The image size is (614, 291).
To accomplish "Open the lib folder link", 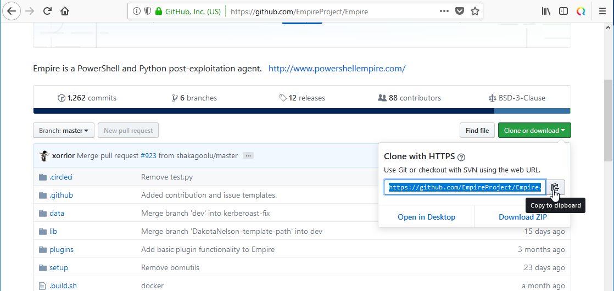I will pos(53,232).
